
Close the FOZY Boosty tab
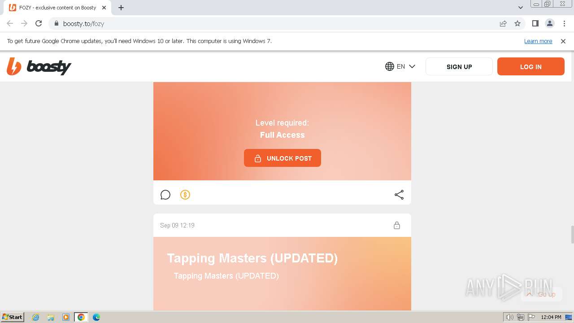click(x=104, y=8)
